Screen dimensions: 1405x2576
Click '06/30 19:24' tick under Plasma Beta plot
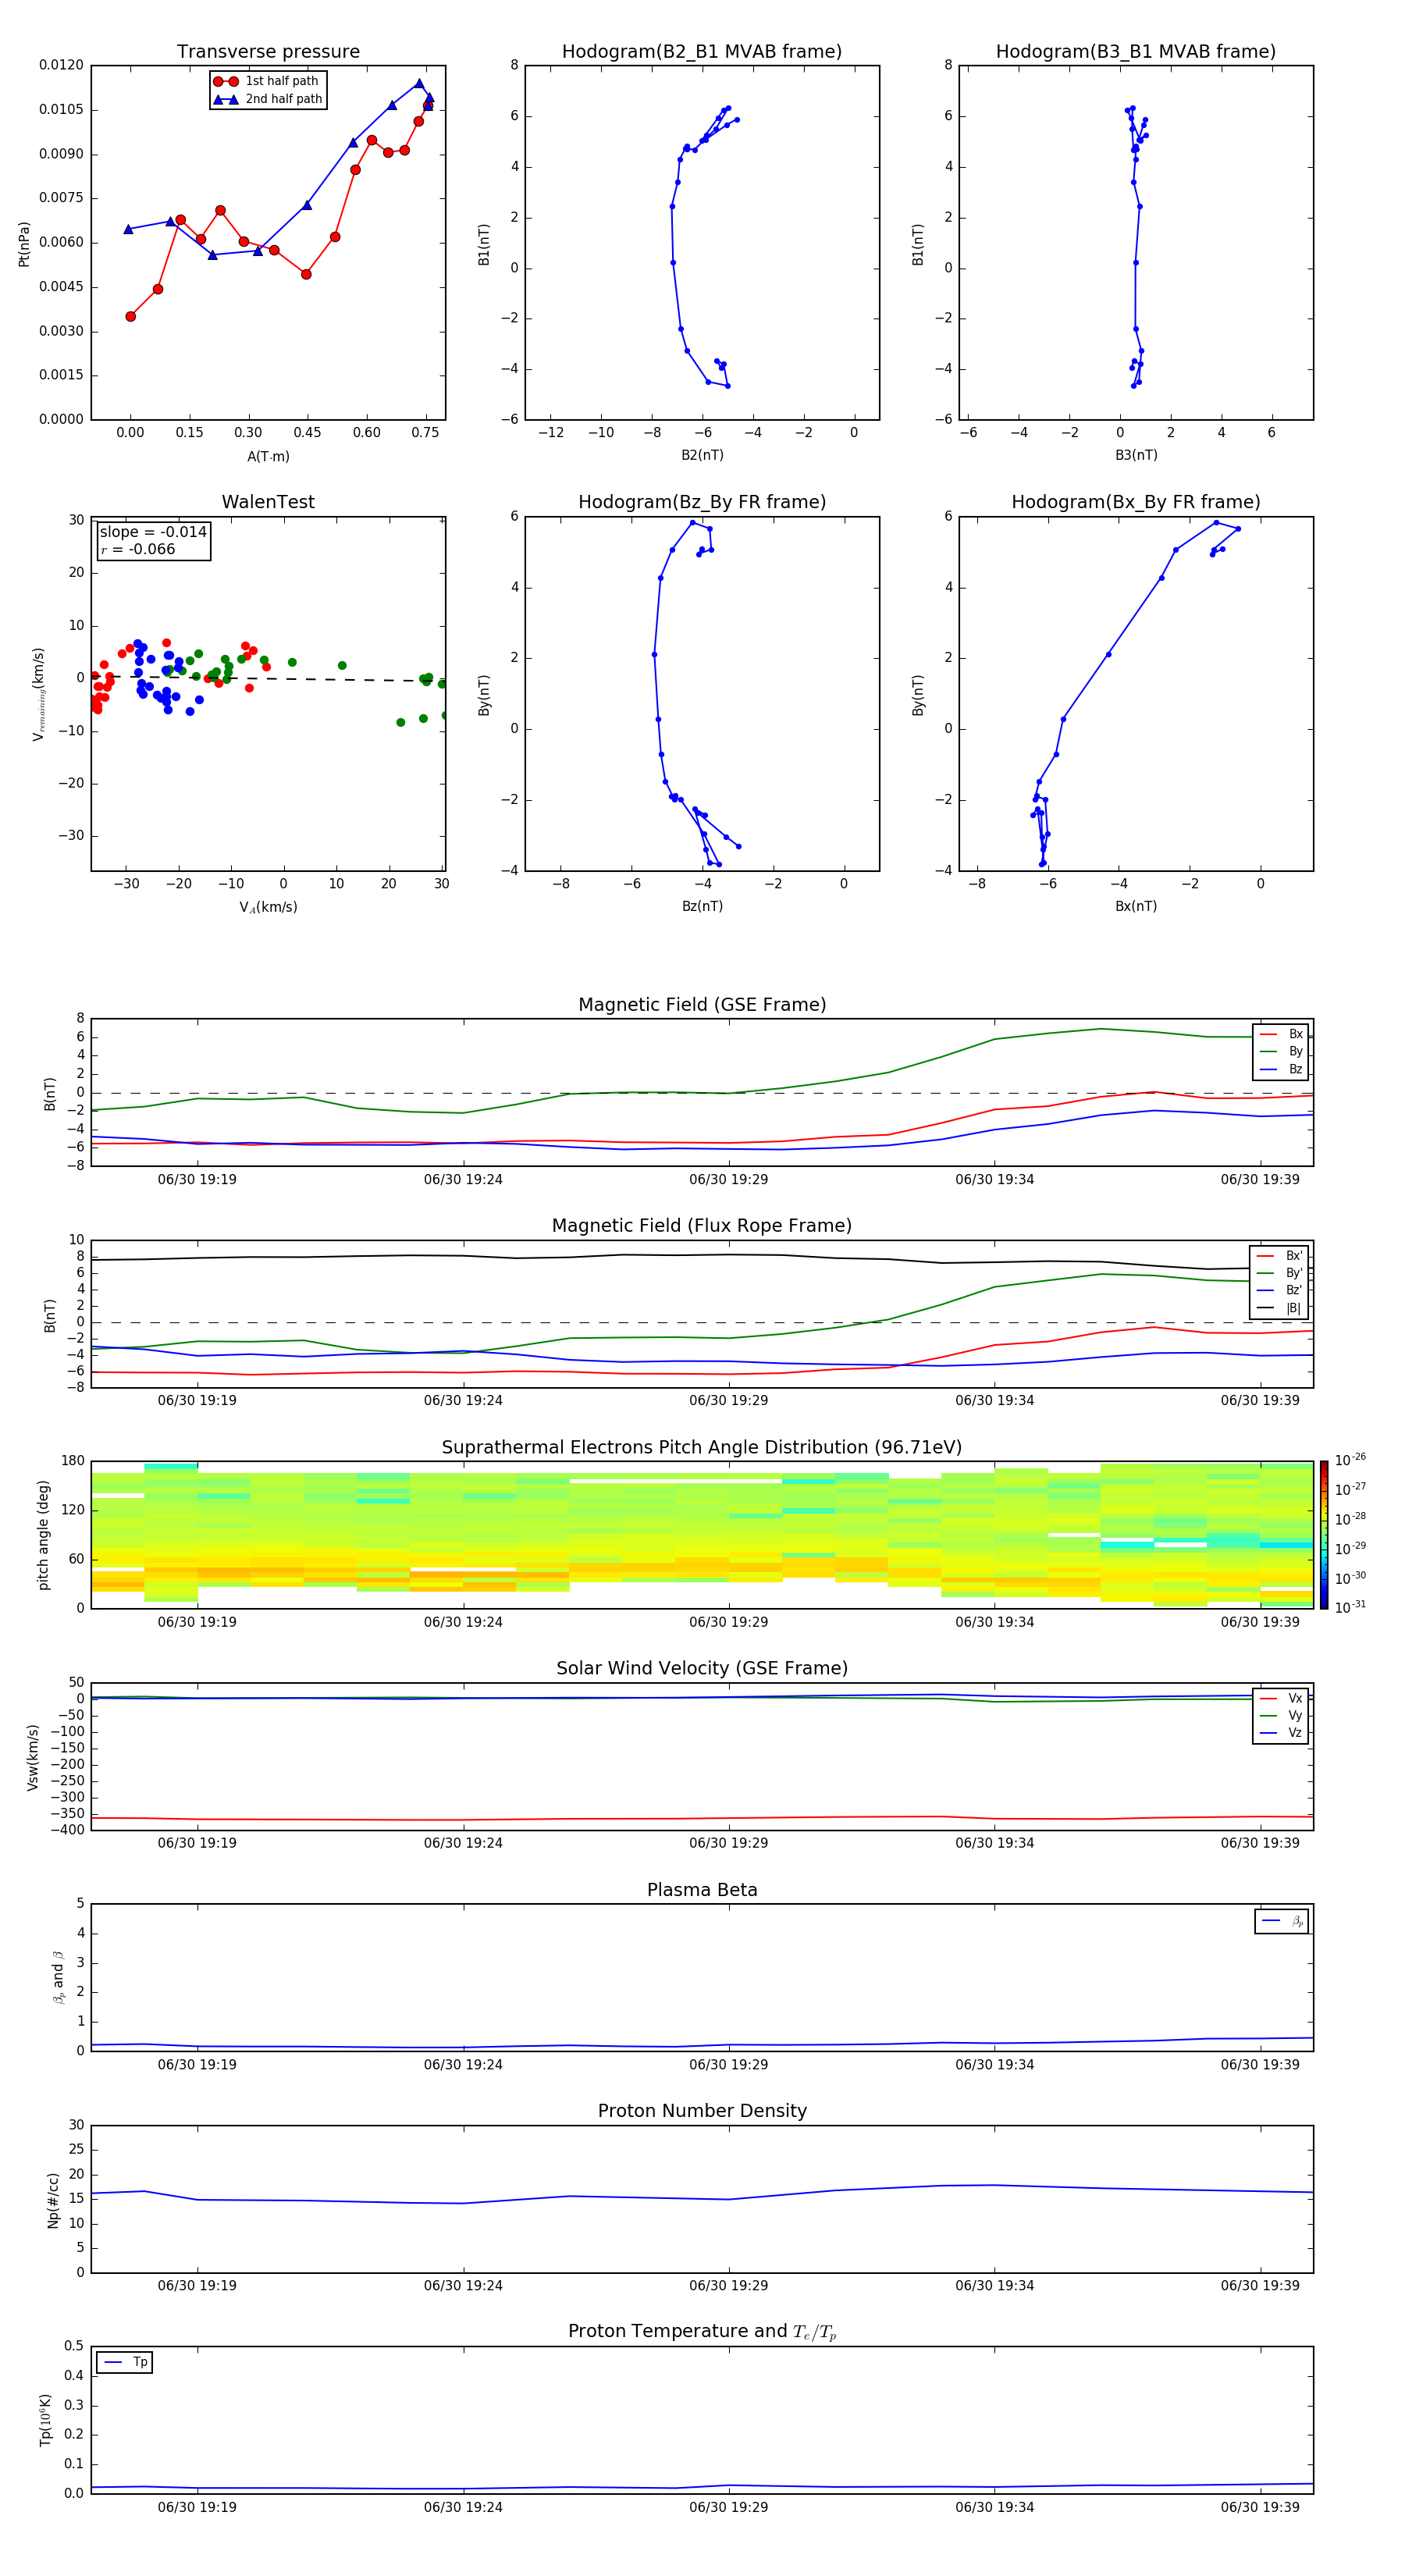tap(463, 2066)
